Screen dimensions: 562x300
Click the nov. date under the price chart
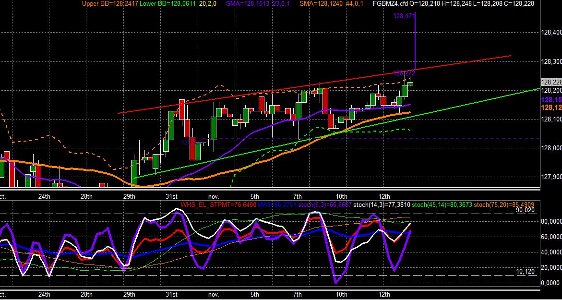213,197
